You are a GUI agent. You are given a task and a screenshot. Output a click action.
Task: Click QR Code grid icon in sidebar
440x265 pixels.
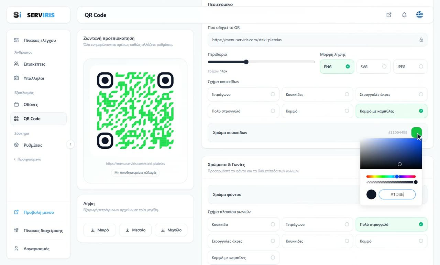(16, 118)
